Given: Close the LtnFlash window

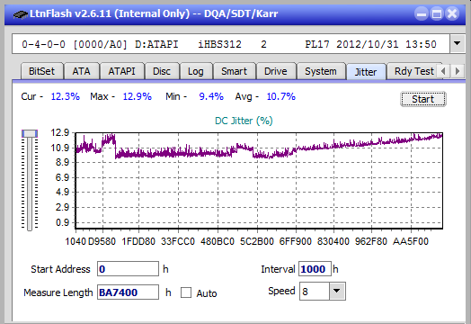Looking at the screenshot, I should tap(452, 13).
